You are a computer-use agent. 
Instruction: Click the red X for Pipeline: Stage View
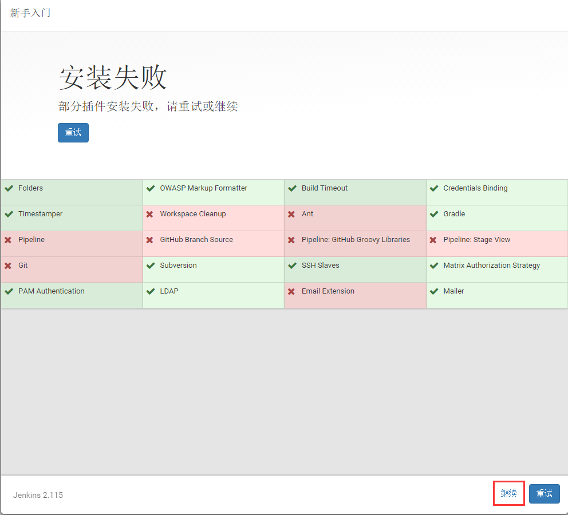[433, 240]
